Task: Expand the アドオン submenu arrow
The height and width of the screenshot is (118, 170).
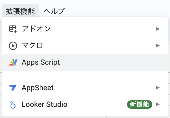Action: 158,29
